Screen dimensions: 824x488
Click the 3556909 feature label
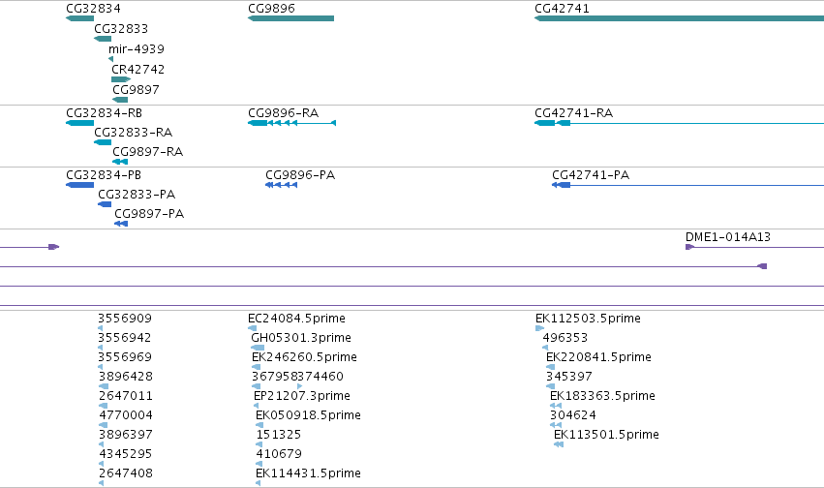[125, 319]
